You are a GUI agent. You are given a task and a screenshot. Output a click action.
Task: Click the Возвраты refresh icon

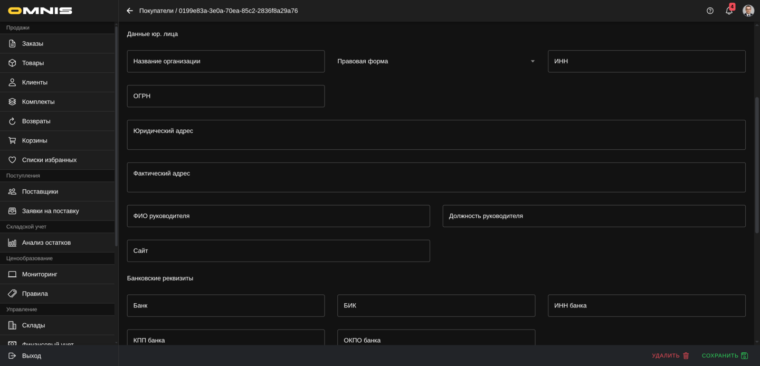point(12,121)
